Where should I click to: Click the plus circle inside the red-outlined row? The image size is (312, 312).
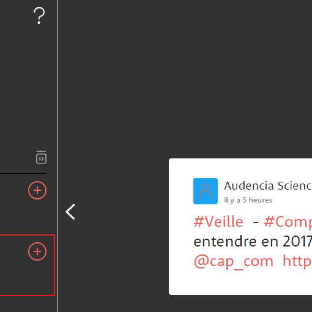(x=37, y=251)
